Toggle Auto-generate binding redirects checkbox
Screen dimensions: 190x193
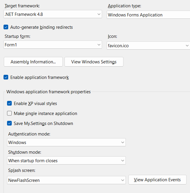(x=6, y=27)
